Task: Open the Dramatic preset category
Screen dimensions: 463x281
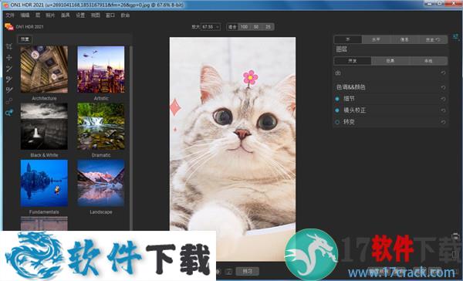Action: pyautogui.click(x=101, y=126)
